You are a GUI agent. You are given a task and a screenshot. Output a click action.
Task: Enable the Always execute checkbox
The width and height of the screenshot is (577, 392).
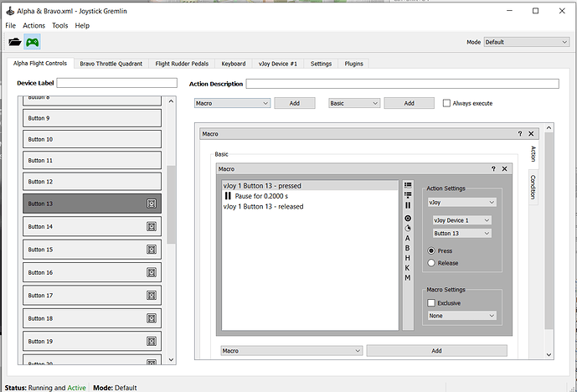point(446,103)
